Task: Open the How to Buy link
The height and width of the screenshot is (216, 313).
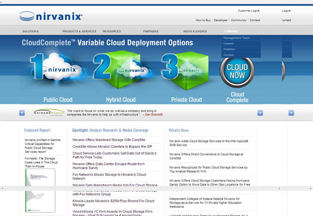Action: point(203,20)
